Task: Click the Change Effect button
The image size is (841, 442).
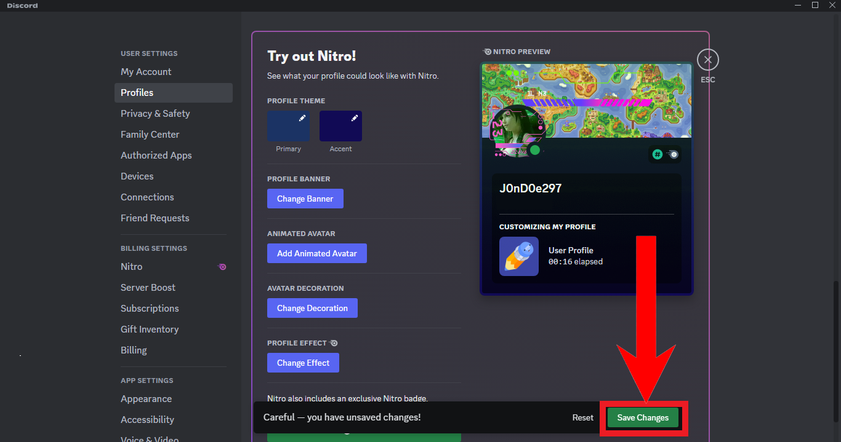Action: click(x=303, y=363)
